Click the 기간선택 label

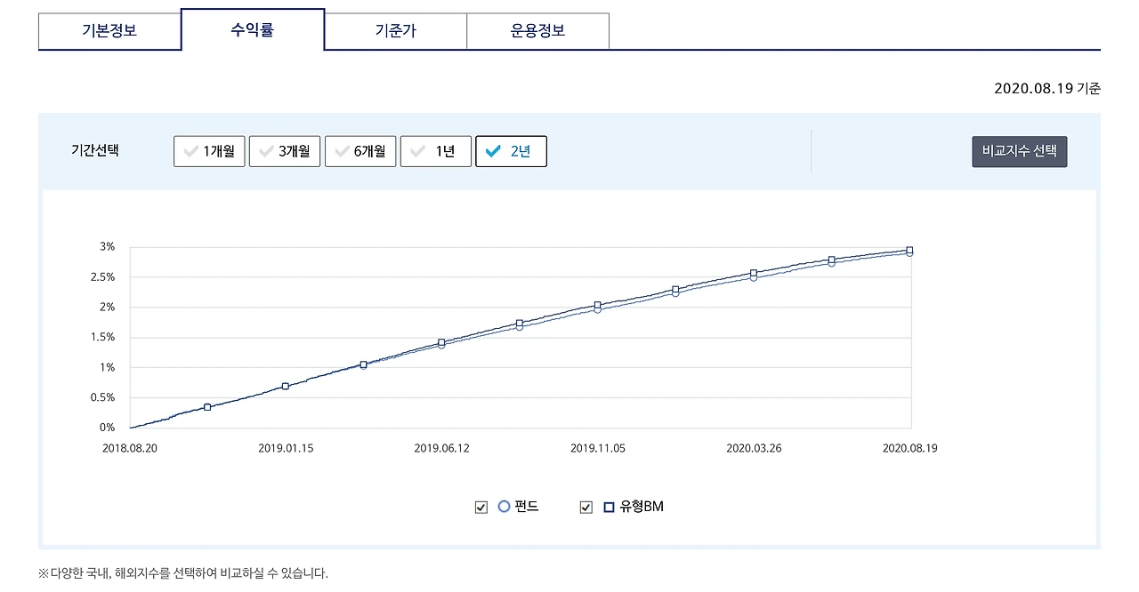coord(94,150)
